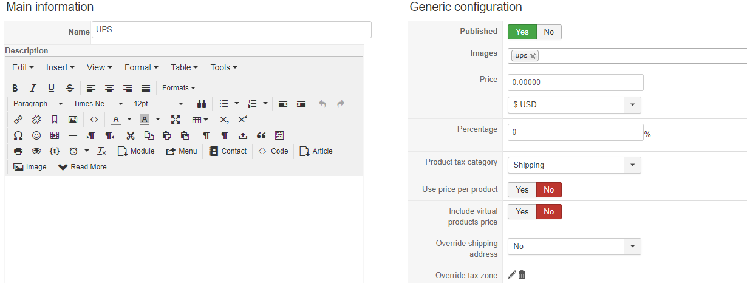Click the Name input field containing UPS
This screenshot has height=283, width=747.
pyautogui.click(x=231, y=30)
